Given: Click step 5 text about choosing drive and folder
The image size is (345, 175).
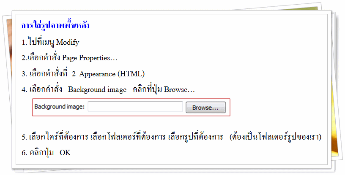Looking at the screenshot, I should point(171,137).
